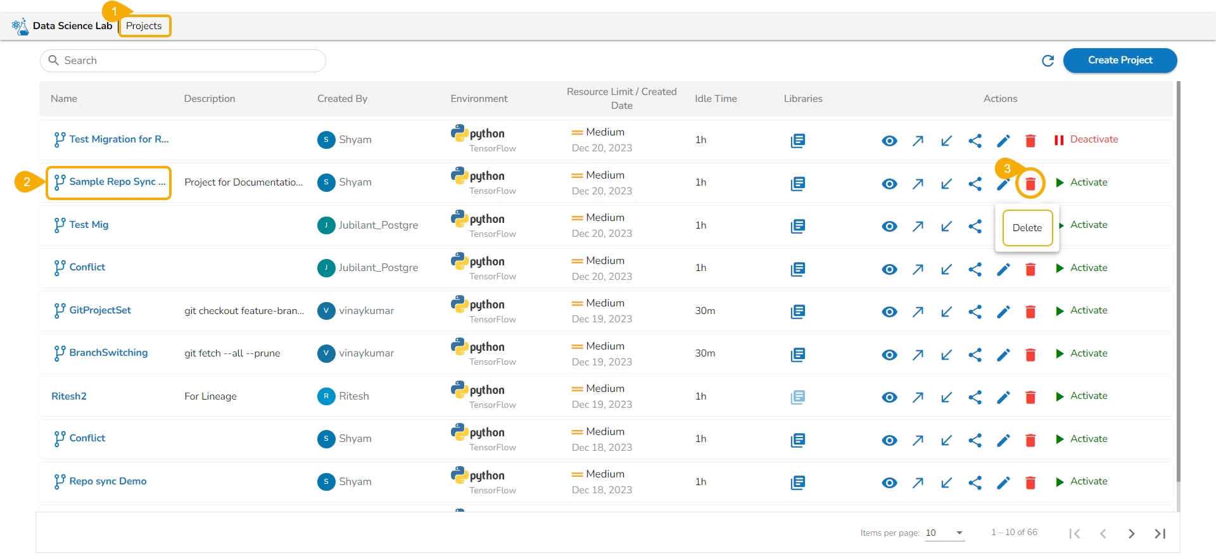Choose Delete from the popup tooltip
1216x556 pixels.
1027,228
